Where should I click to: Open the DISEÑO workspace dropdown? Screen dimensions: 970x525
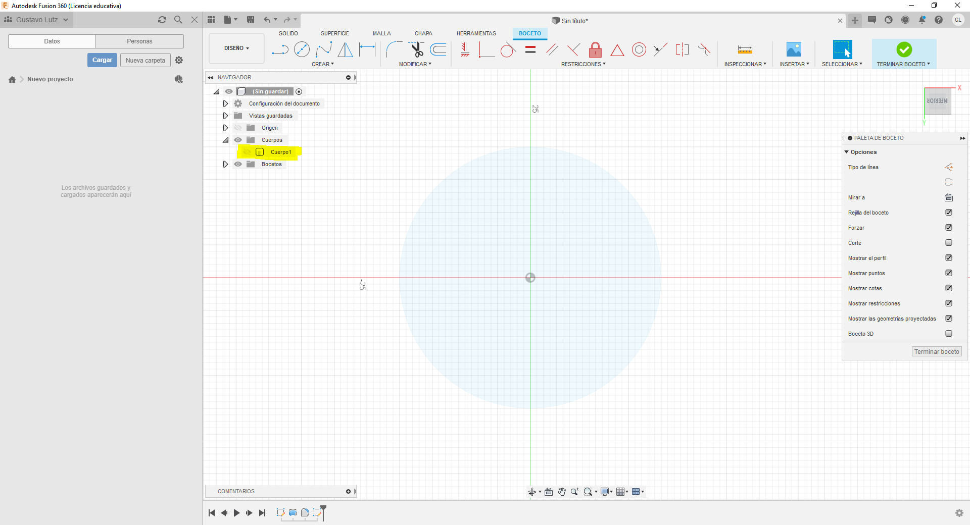point(236,48)
